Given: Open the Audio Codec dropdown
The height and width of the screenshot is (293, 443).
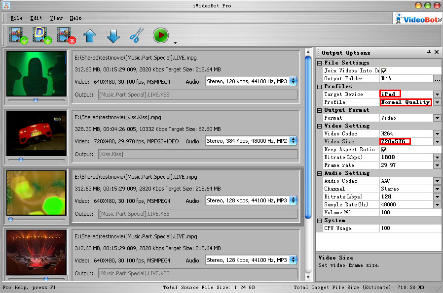Looking at the screenshot, I should click(437, 181).
